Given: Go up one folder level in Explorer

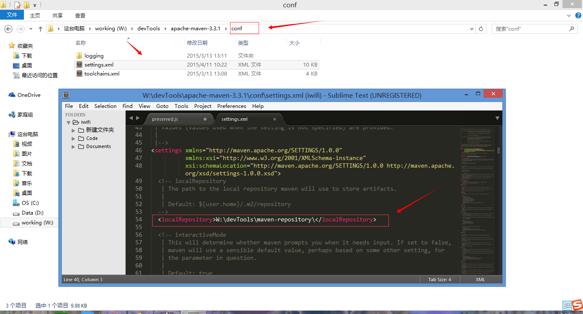Looking at the screenshot, I should (x=41, y=29).
